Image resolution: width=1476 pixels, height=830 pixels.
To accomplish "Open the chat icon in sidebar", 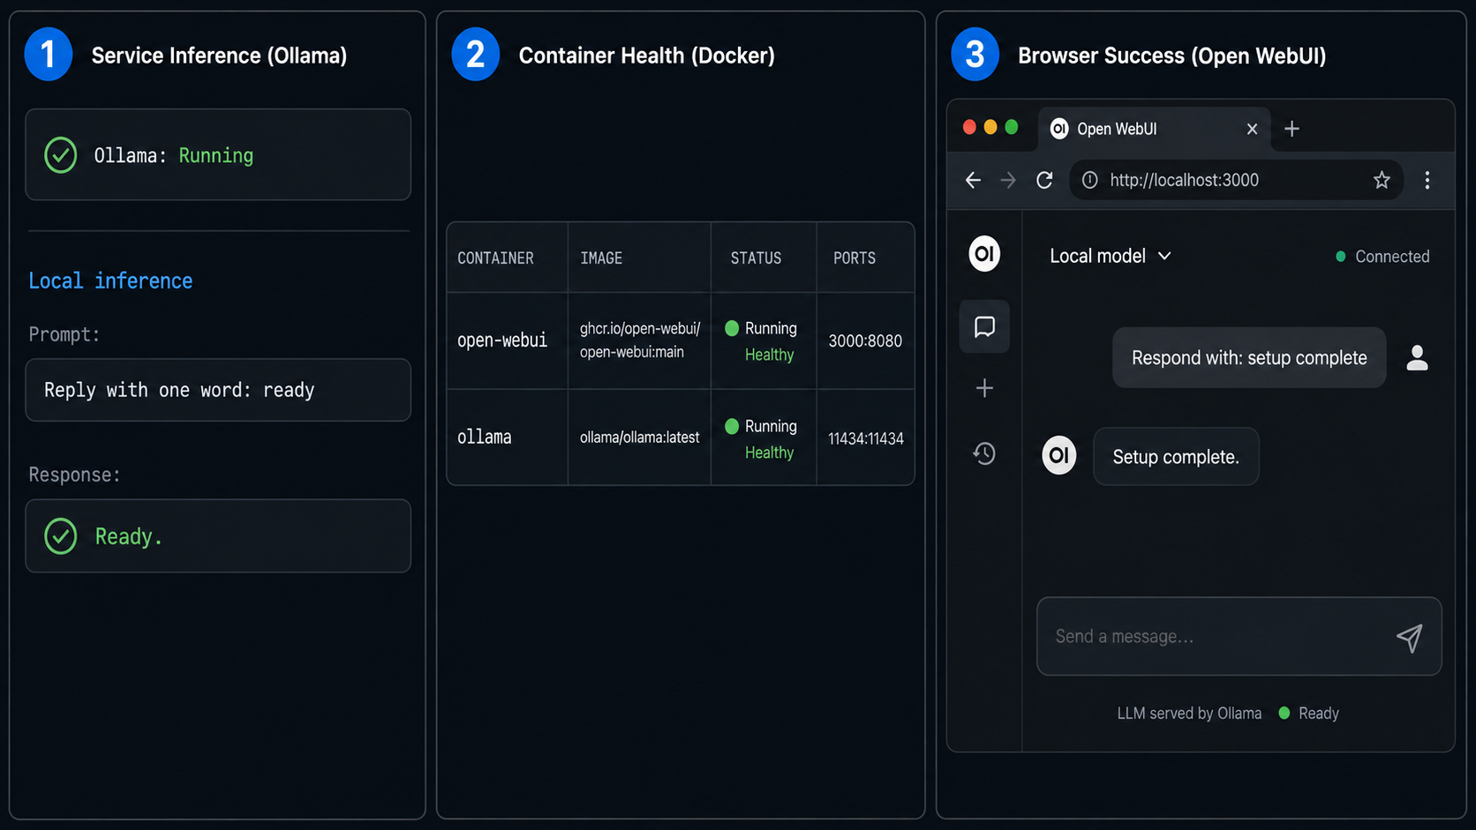I will (984, 327).
